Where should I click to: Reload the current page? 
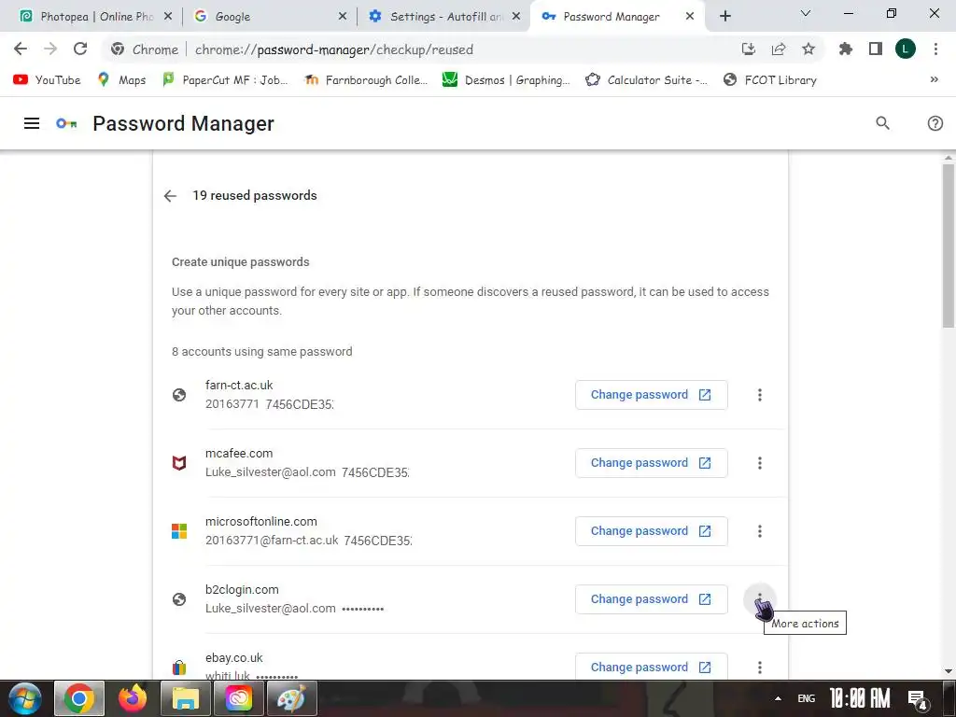coord(80,49)
